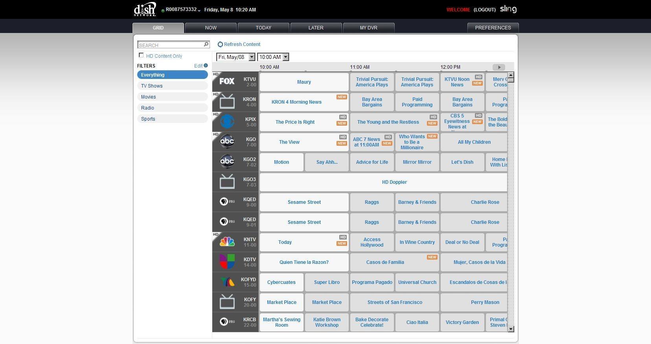Click the grid scrollbar up arrow
Image resolution: width=651 pixels, height=344 pixels.
pos(511,75)
